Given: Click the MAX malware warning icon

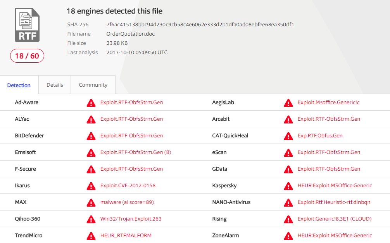Looking at the screenshot, I should [91, 202].
